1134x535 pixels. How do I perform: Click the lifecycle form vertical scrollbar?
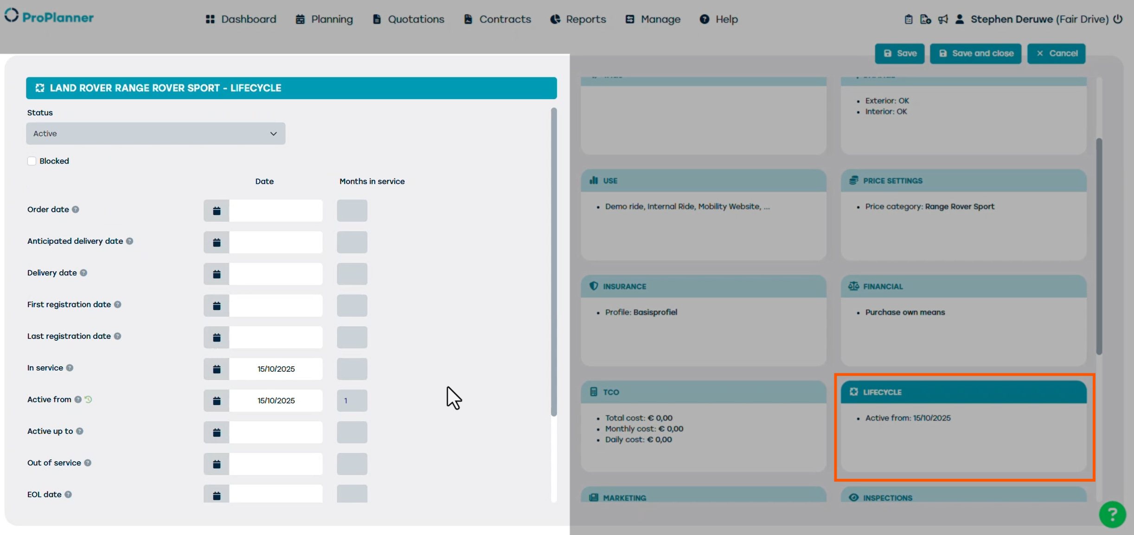coord(553,261)
